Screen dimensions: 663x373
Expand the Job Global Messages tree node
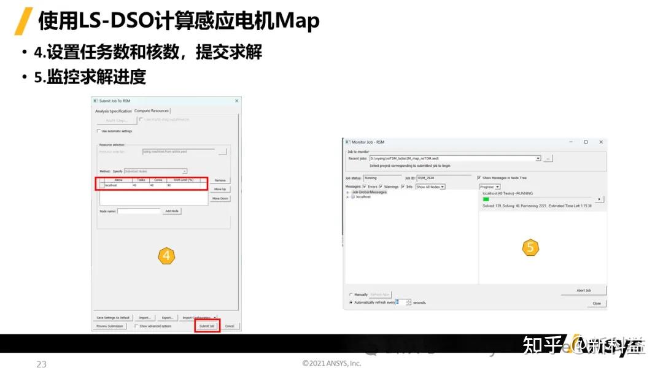point(348,192)
